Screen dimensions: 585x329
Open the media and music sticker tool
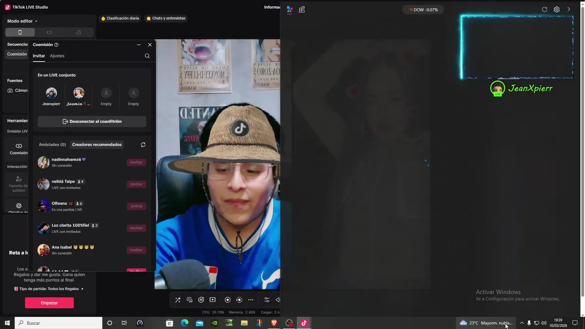coord(190,300)
